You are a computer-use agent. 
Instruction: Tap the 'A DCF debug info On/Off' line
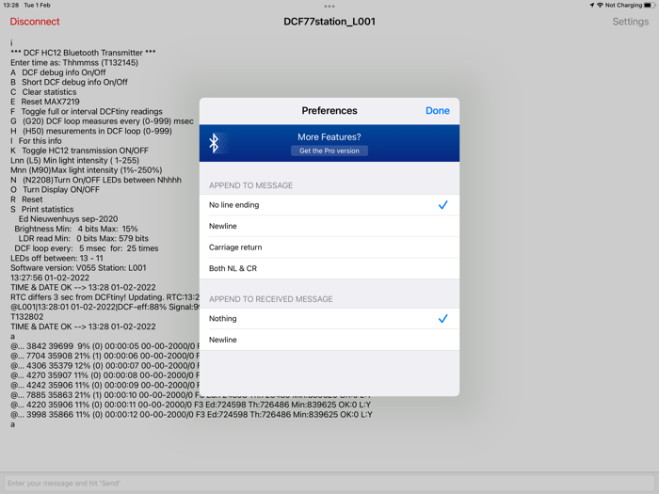click(58, 72)
